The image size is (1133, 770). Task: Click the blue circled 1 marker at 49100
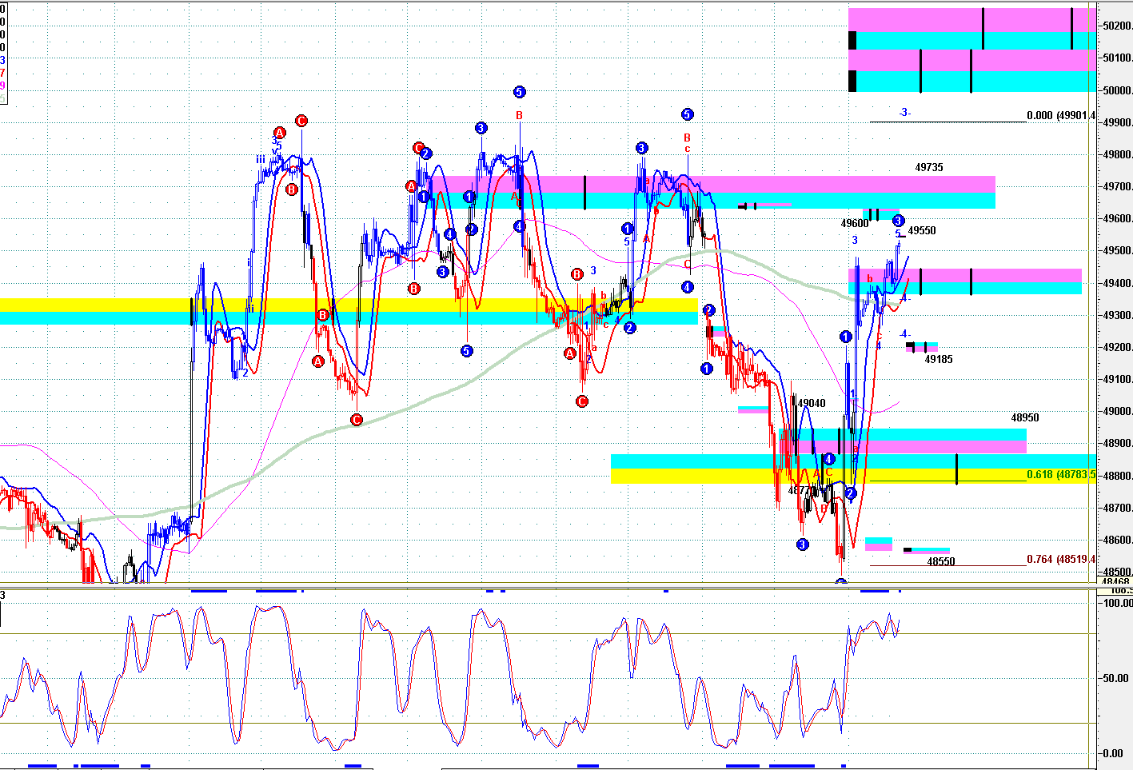coord(706,369)
